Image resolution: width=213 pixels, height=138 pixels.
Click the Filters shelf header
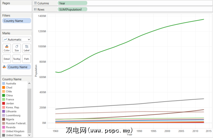click(6, 15)
